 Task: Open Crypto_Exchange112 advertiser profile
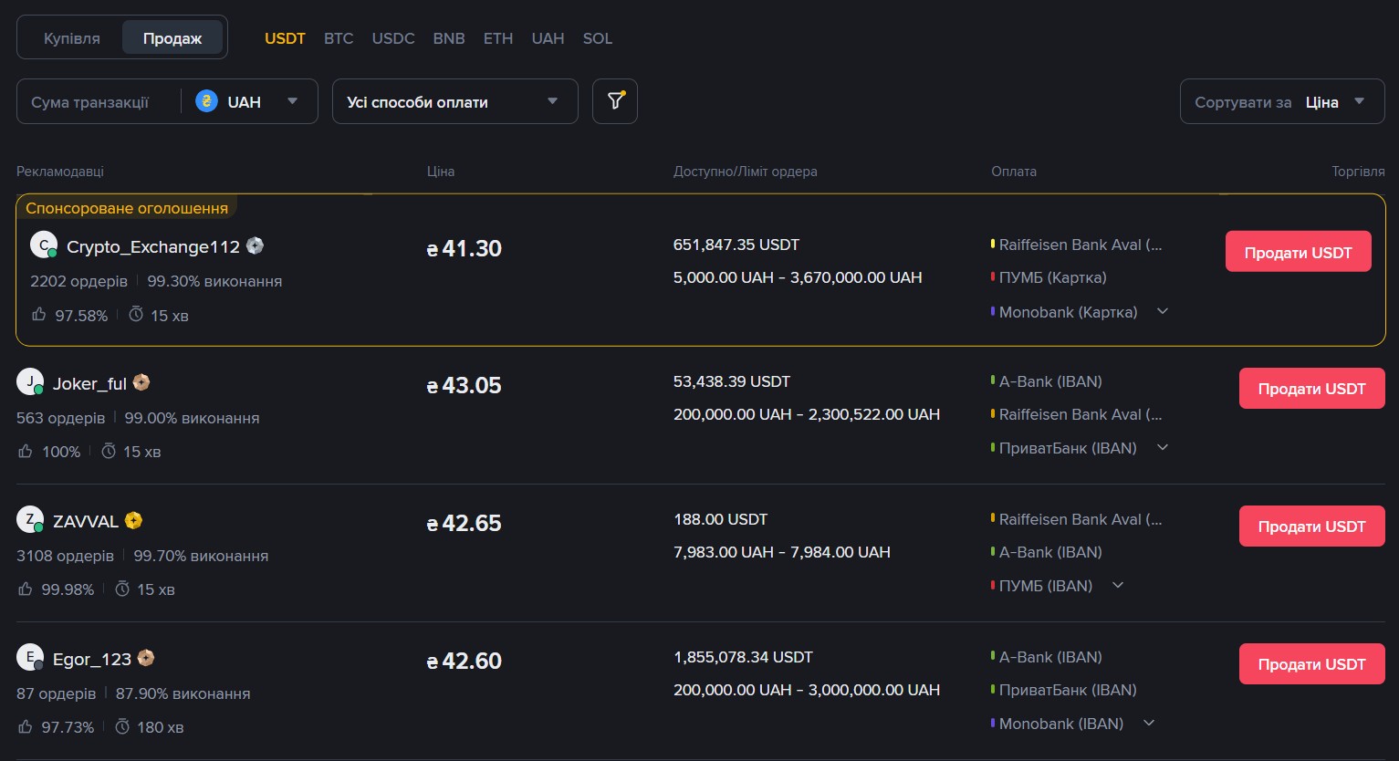[153, 246]
